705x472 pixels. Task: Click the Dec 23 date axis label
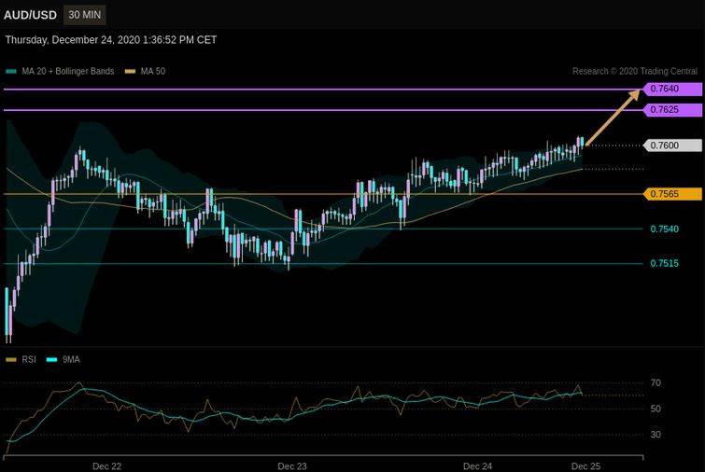(x=292, y=466)
